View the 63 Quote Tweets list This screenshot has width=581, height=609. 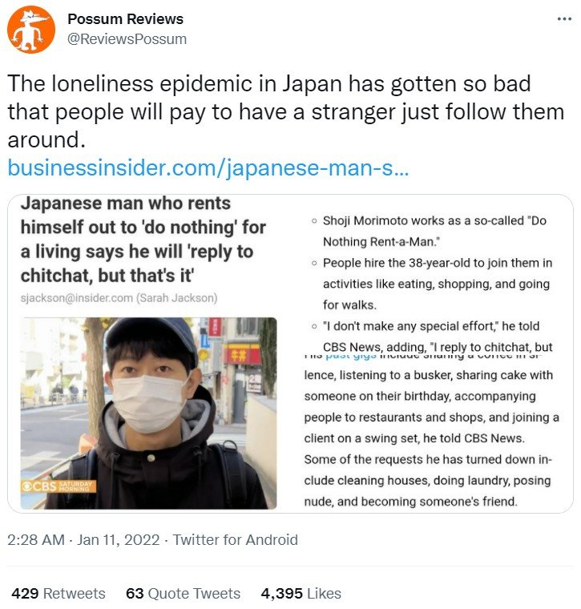click(x=183, y=594)
